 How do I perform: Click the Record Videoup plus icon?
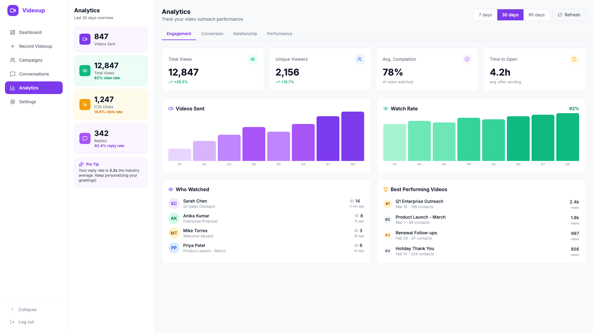click(13, 46)
